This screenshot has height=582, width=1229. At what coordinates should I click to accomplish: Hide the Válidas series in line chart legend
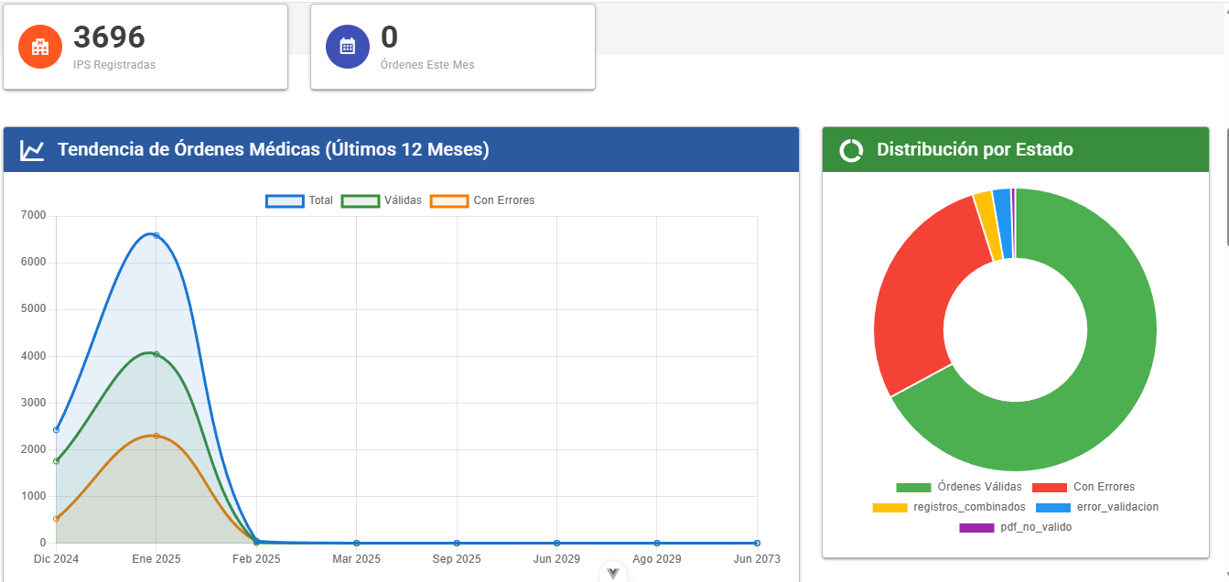[382, 200]
